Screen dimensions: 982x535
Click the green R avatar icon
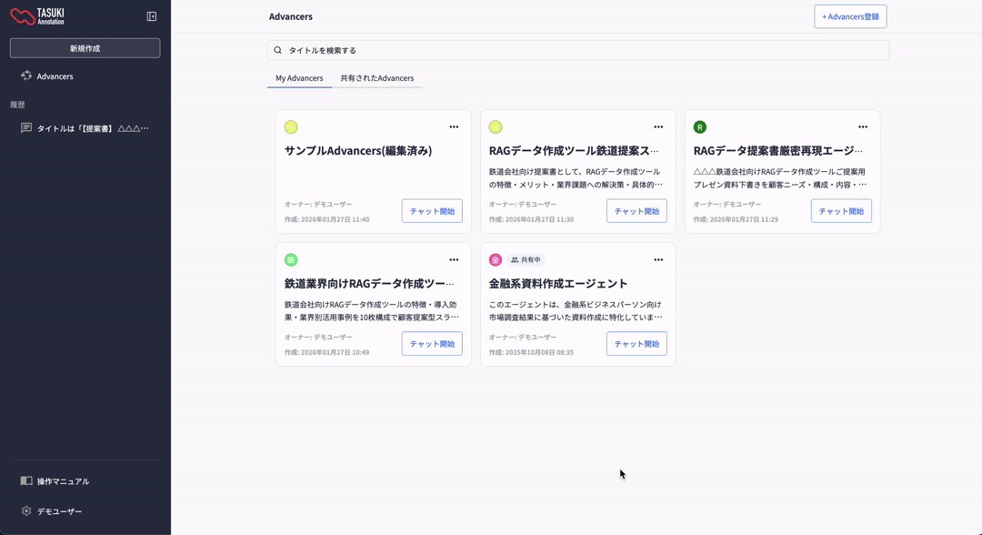pyautogui.click(x=699, y=127)
